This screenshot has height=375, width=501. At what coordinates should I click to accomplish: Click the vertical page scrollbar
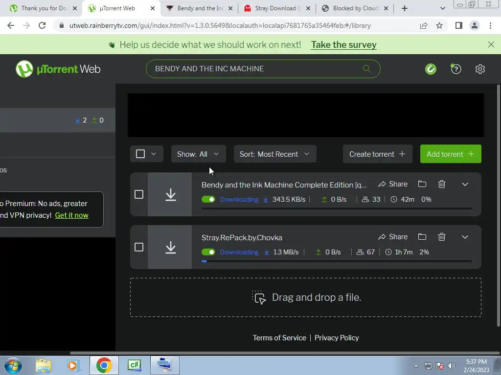coord(499,205)
